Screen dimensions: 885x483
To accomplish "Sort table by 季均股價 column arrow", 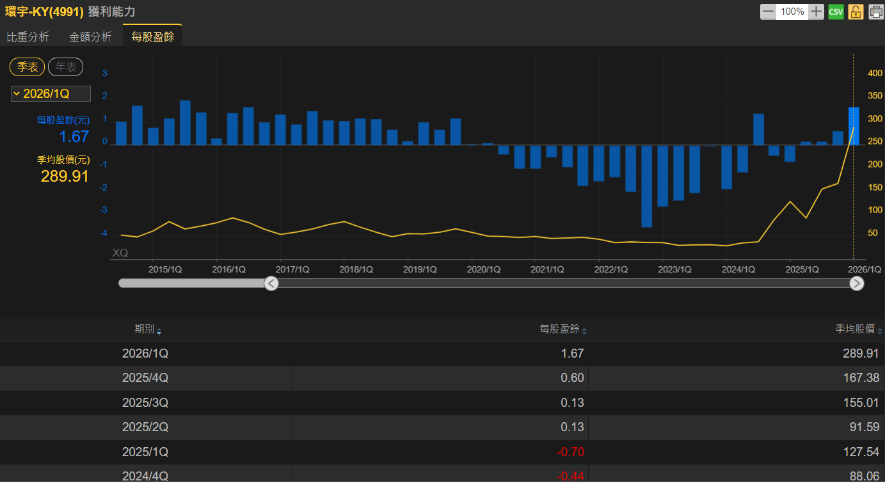I will click(880, 331).
